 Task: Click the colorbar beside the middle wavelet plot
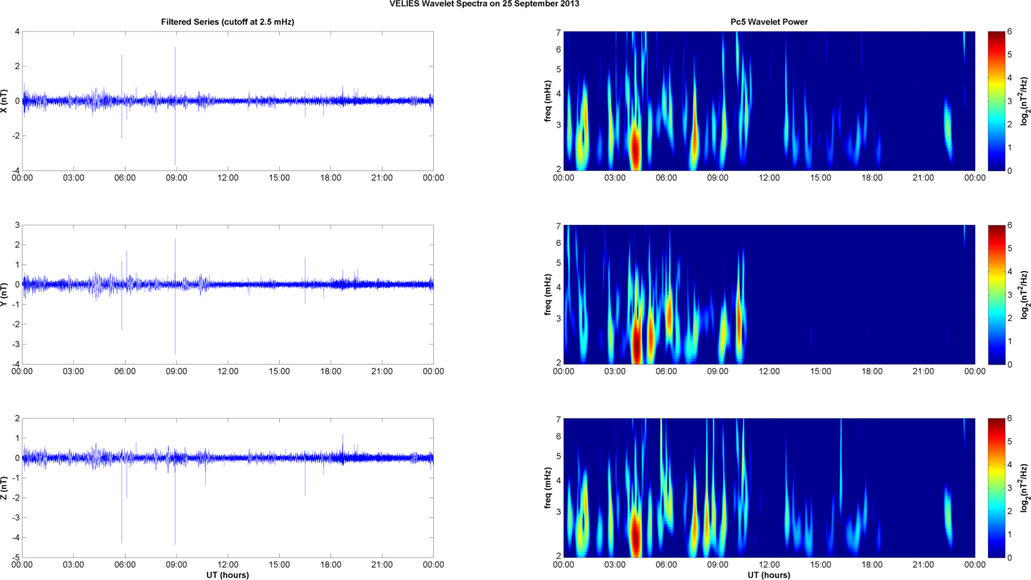pyautogui.click(x=996, y=294)
